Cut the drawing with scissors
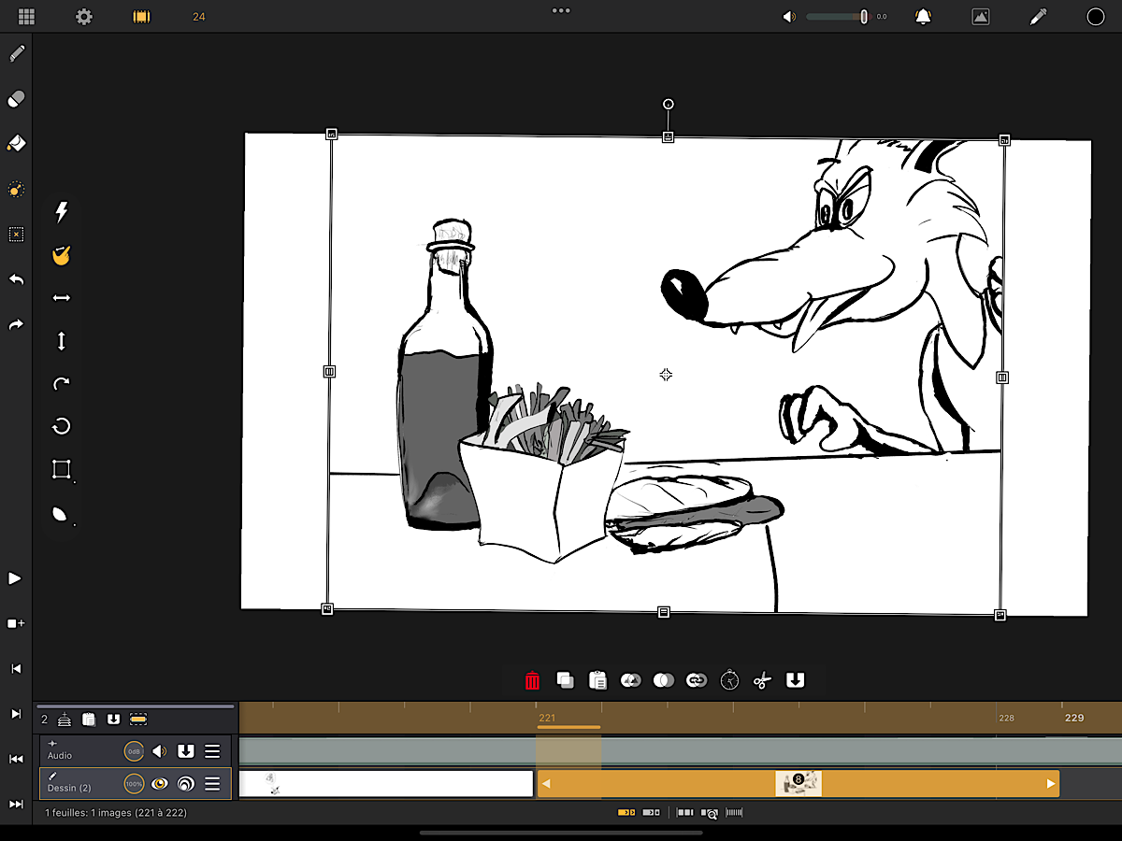This screenshot has height=841, width=1122. click(762, 680)
